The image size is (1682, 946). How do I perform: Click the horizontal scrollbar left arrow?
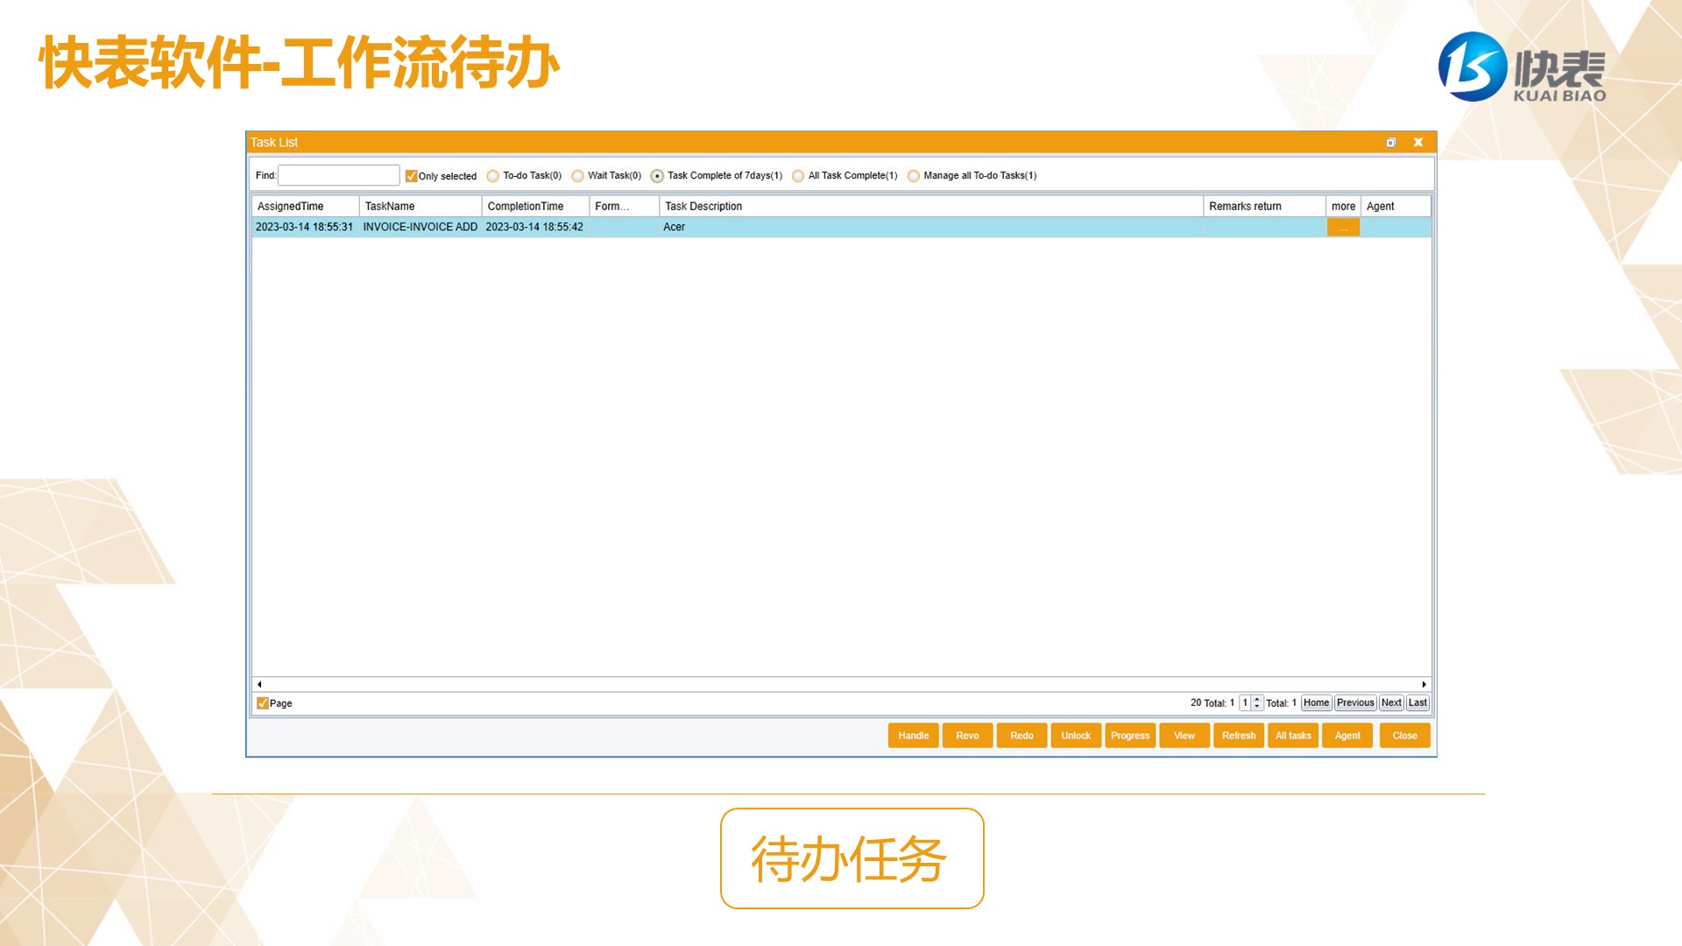pos(259,684)
